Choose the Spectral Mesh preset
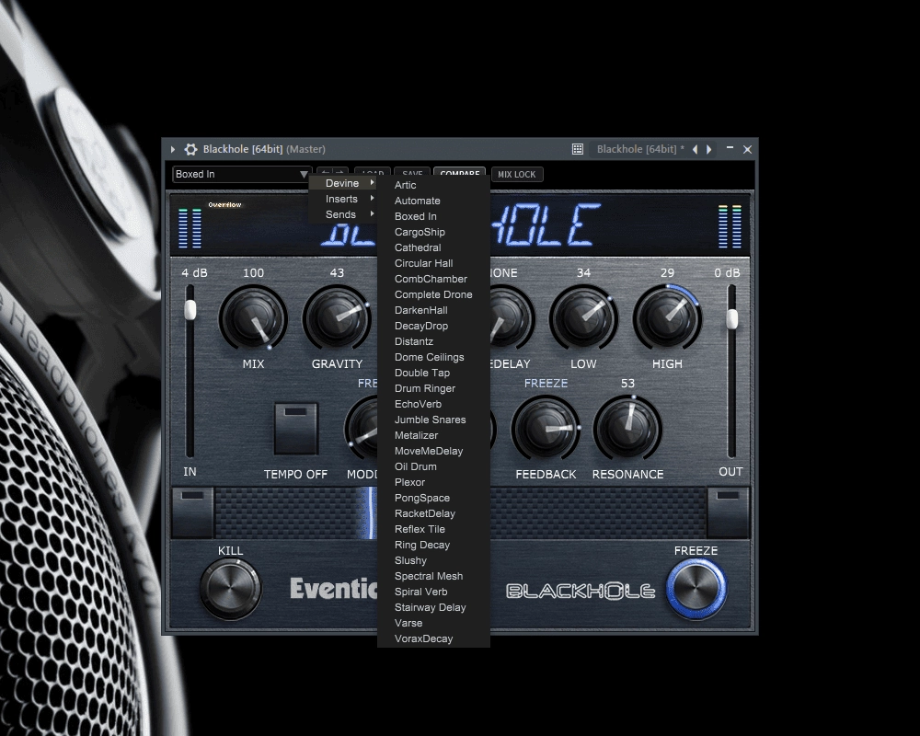The image size is (920, 736). [x=433, y=576]
